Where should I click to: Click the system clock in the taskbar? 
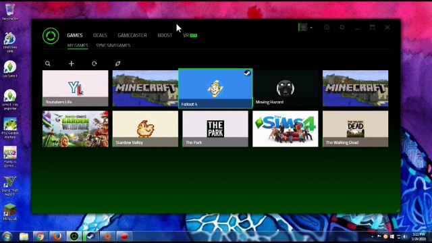click(418, 237)
